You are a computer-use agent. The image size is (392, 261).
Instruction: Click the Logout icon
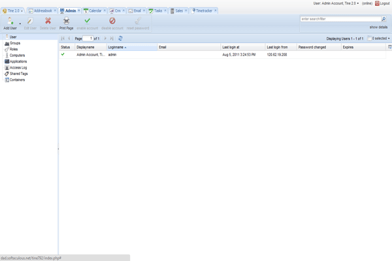(377, 3)
